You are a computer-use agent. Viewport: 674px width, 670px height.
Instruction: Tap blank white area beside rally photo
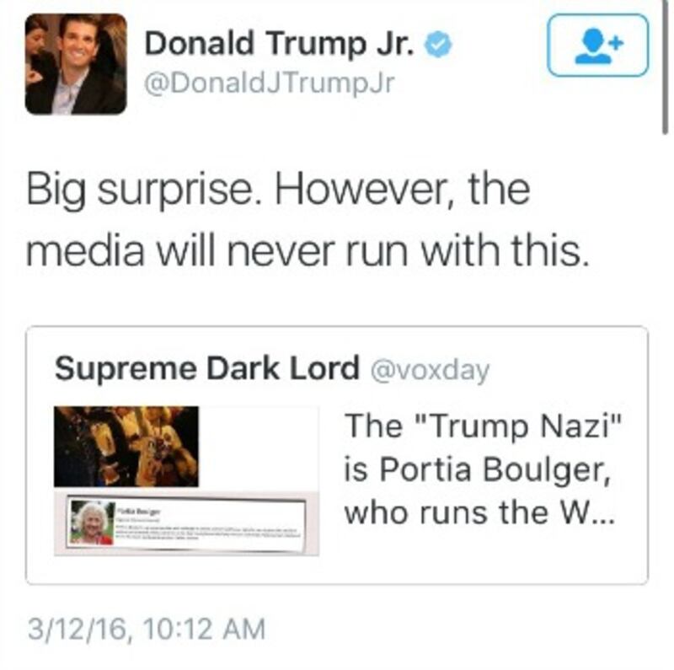[x=259, y=448]
